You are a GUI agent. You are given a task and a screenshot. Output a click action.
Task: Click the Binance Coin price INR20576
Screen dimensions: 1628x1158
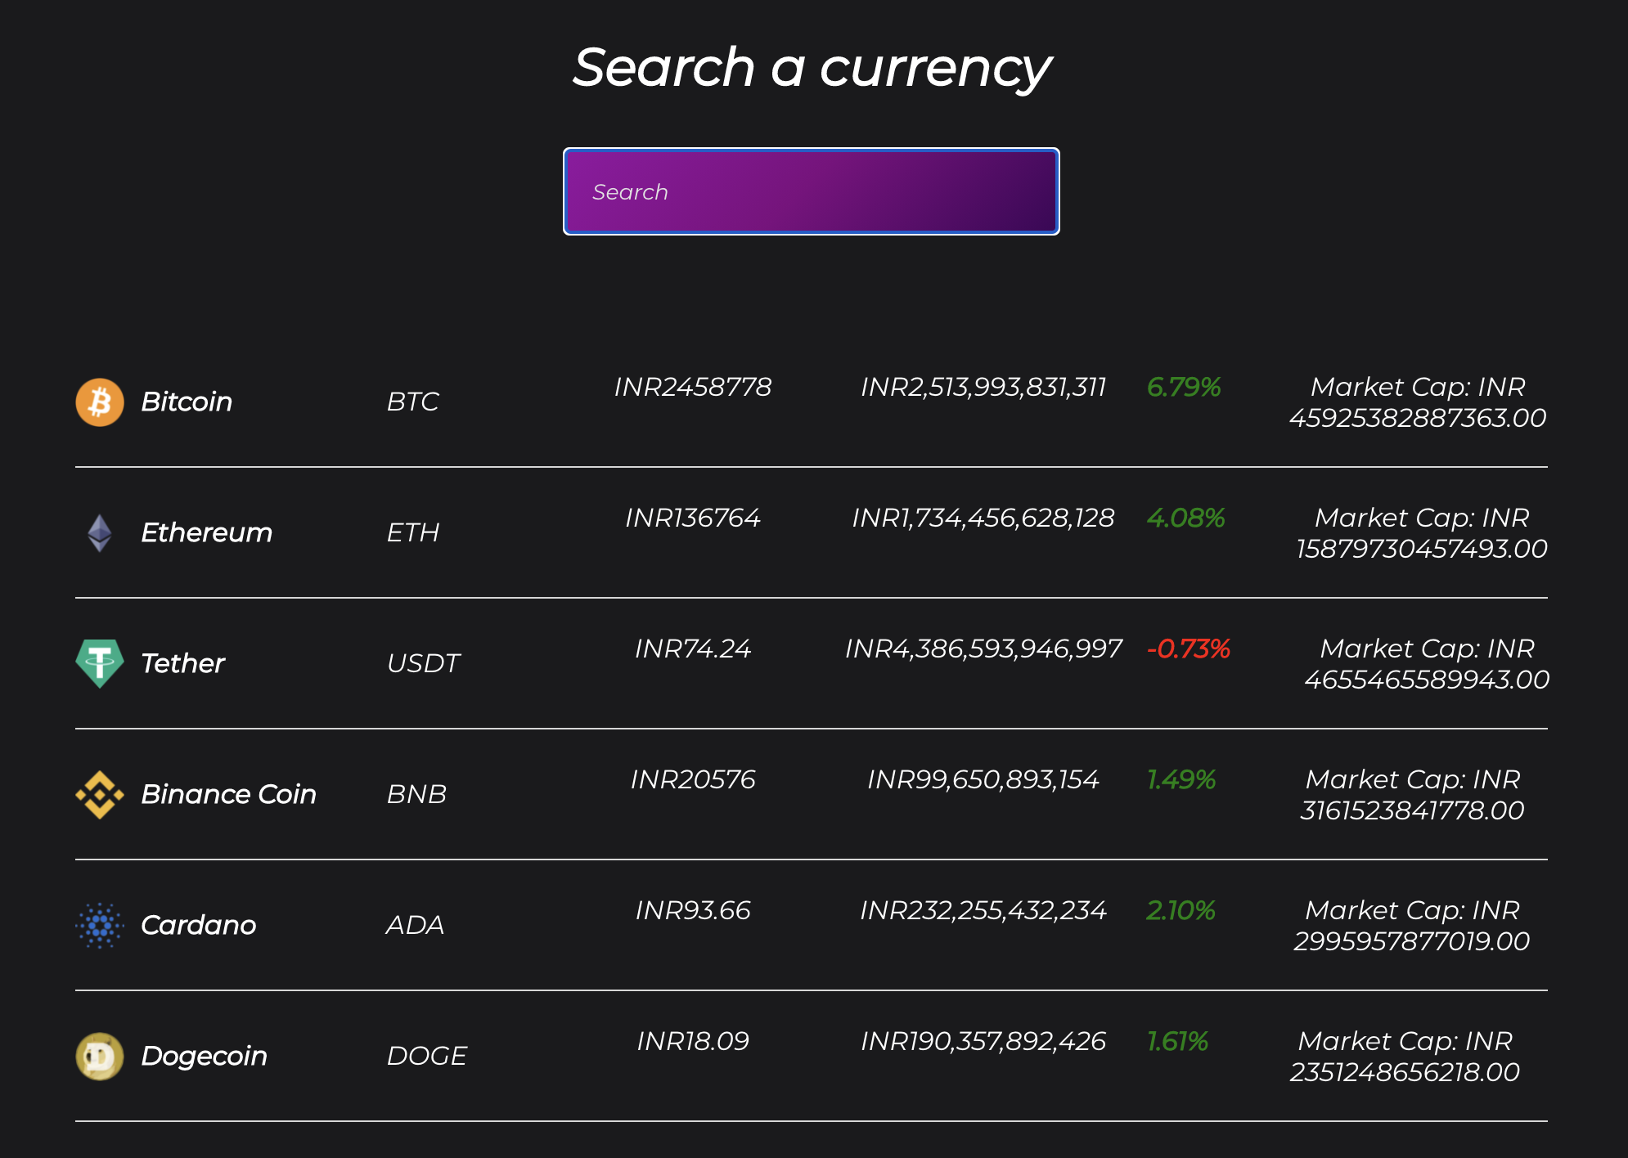tap(694, 779)
